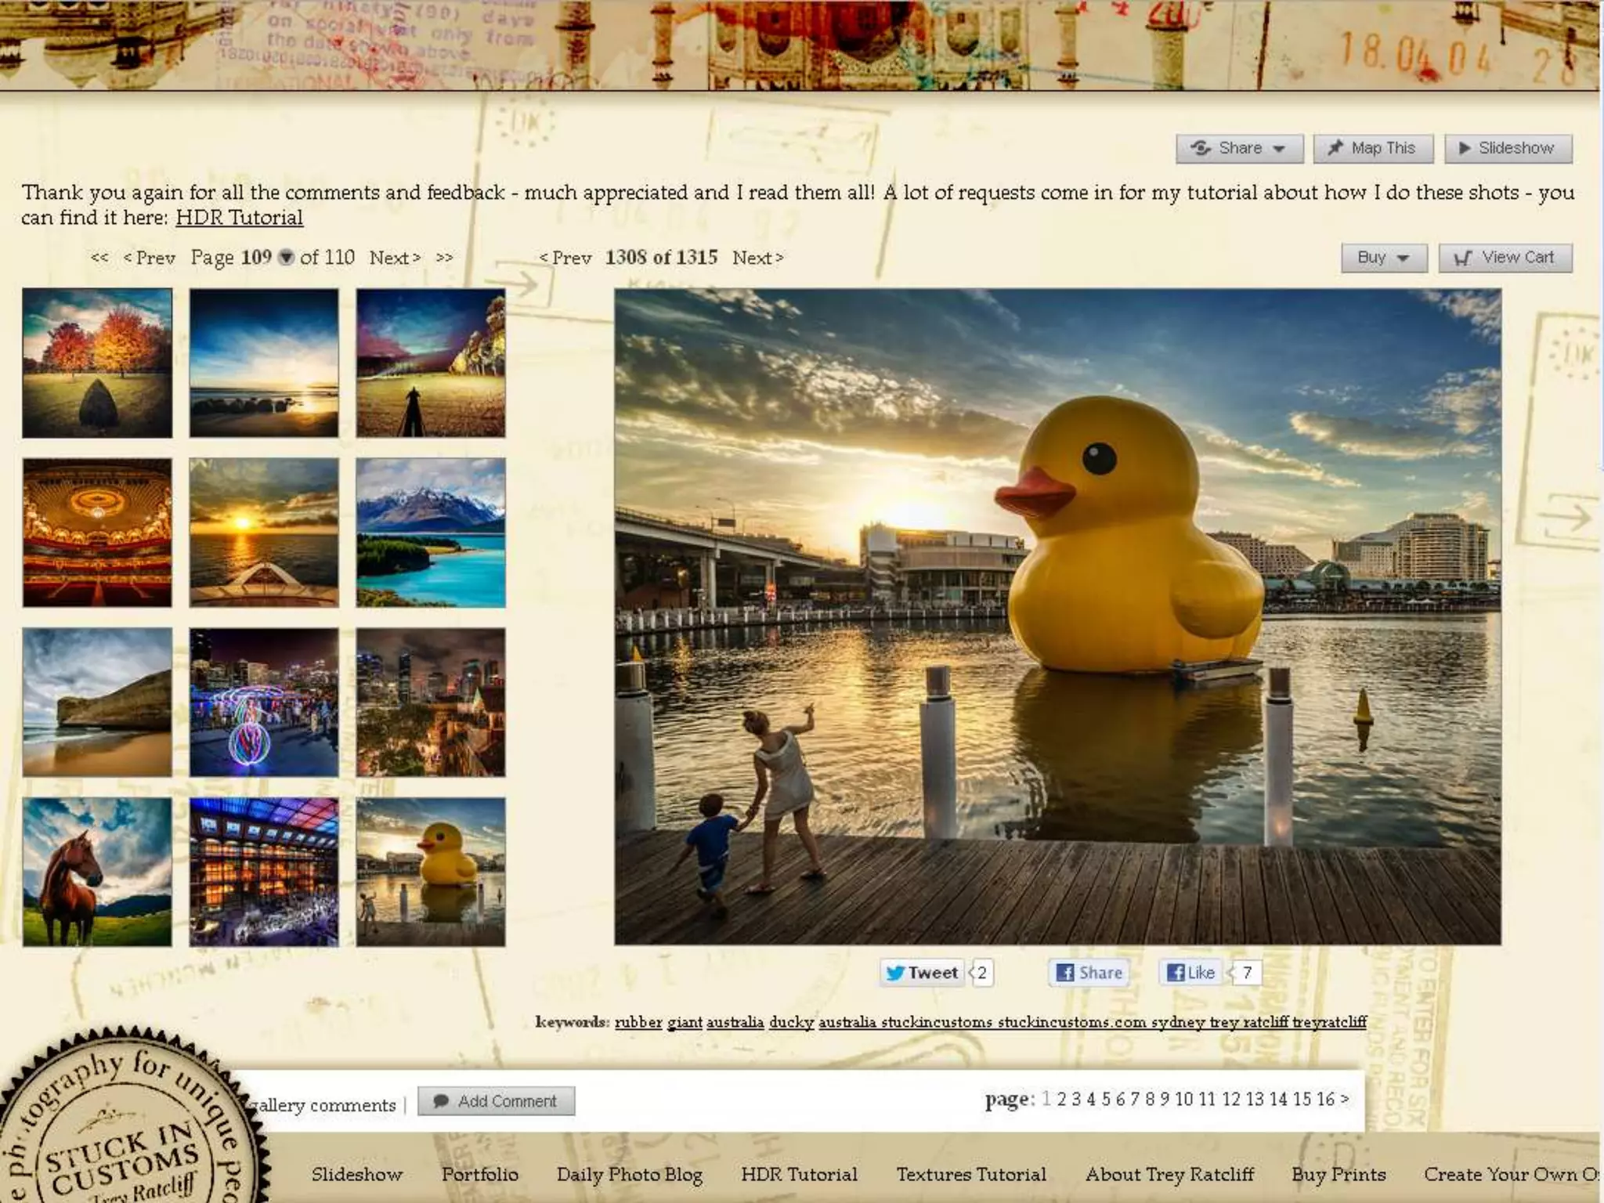
Task: Go to the next photo after 1308
Action: coord(757,258)
